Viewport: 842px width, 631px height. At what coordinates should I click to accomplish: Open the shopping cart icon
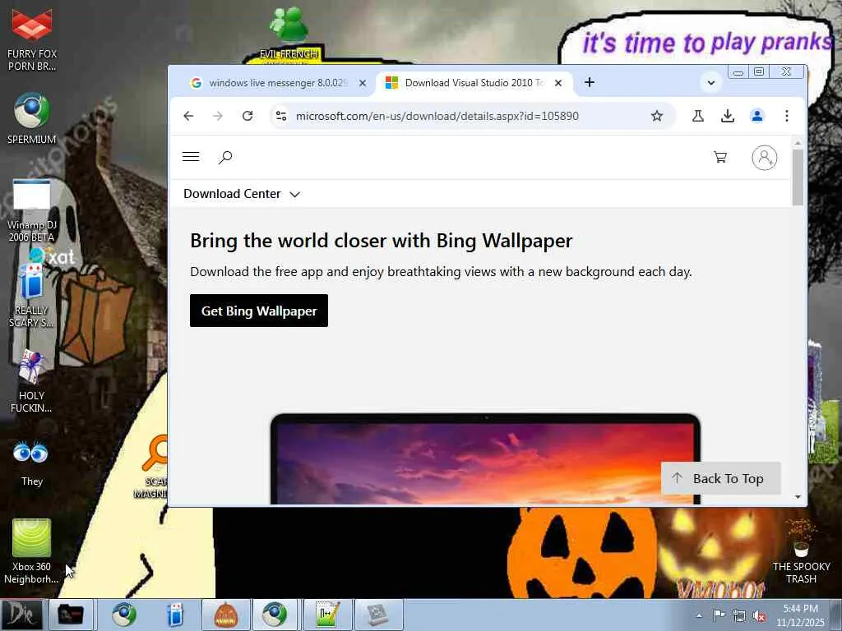(x=720, y=157)
